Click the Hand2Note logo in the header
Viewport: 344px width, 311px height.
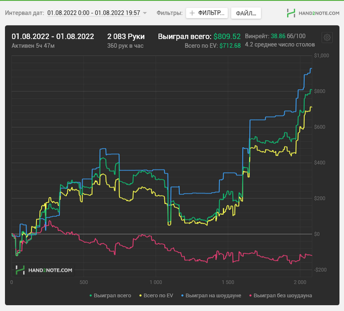click(x=313, y=13)
